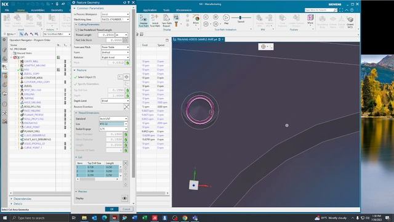
Task: Reset the Feature Geometry dialog
Action: pos(124,2)
